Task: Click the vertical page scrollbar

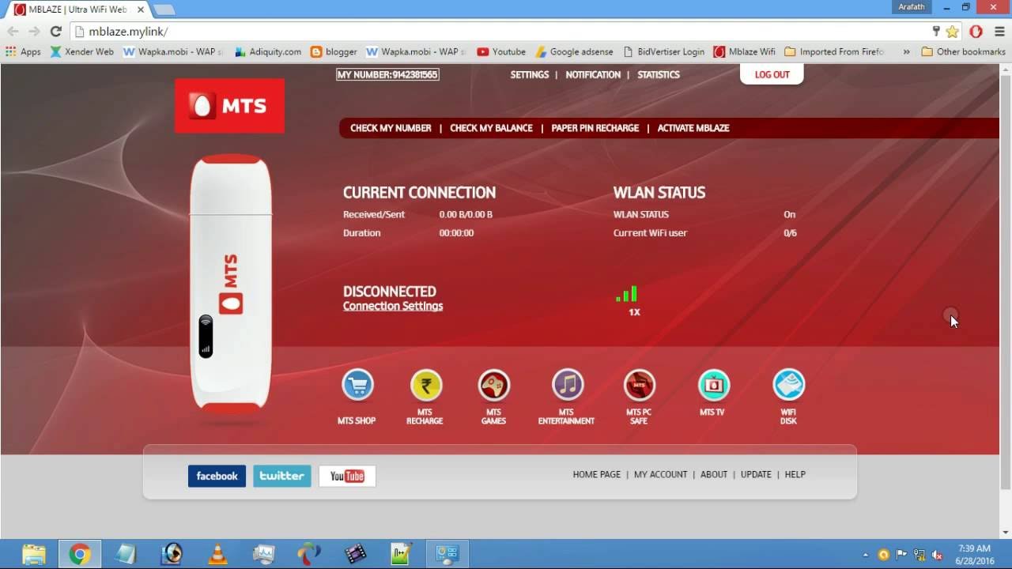Action: (1006, 282)
